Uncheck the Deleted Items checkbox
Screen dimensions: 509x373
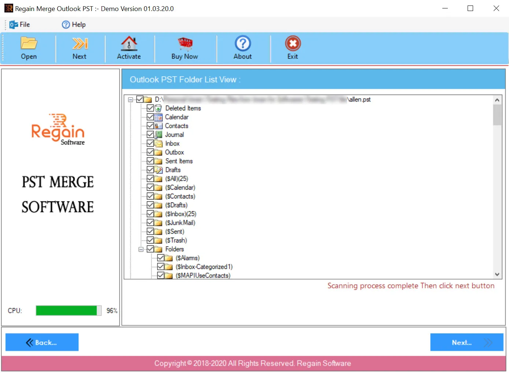coord(150,108)
